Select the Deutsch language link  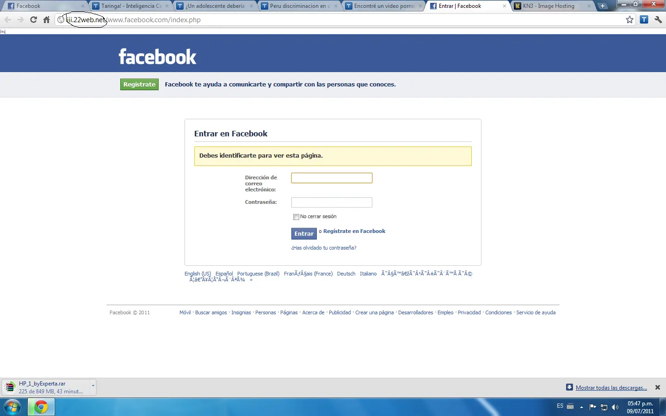click(x=346, y=274)
